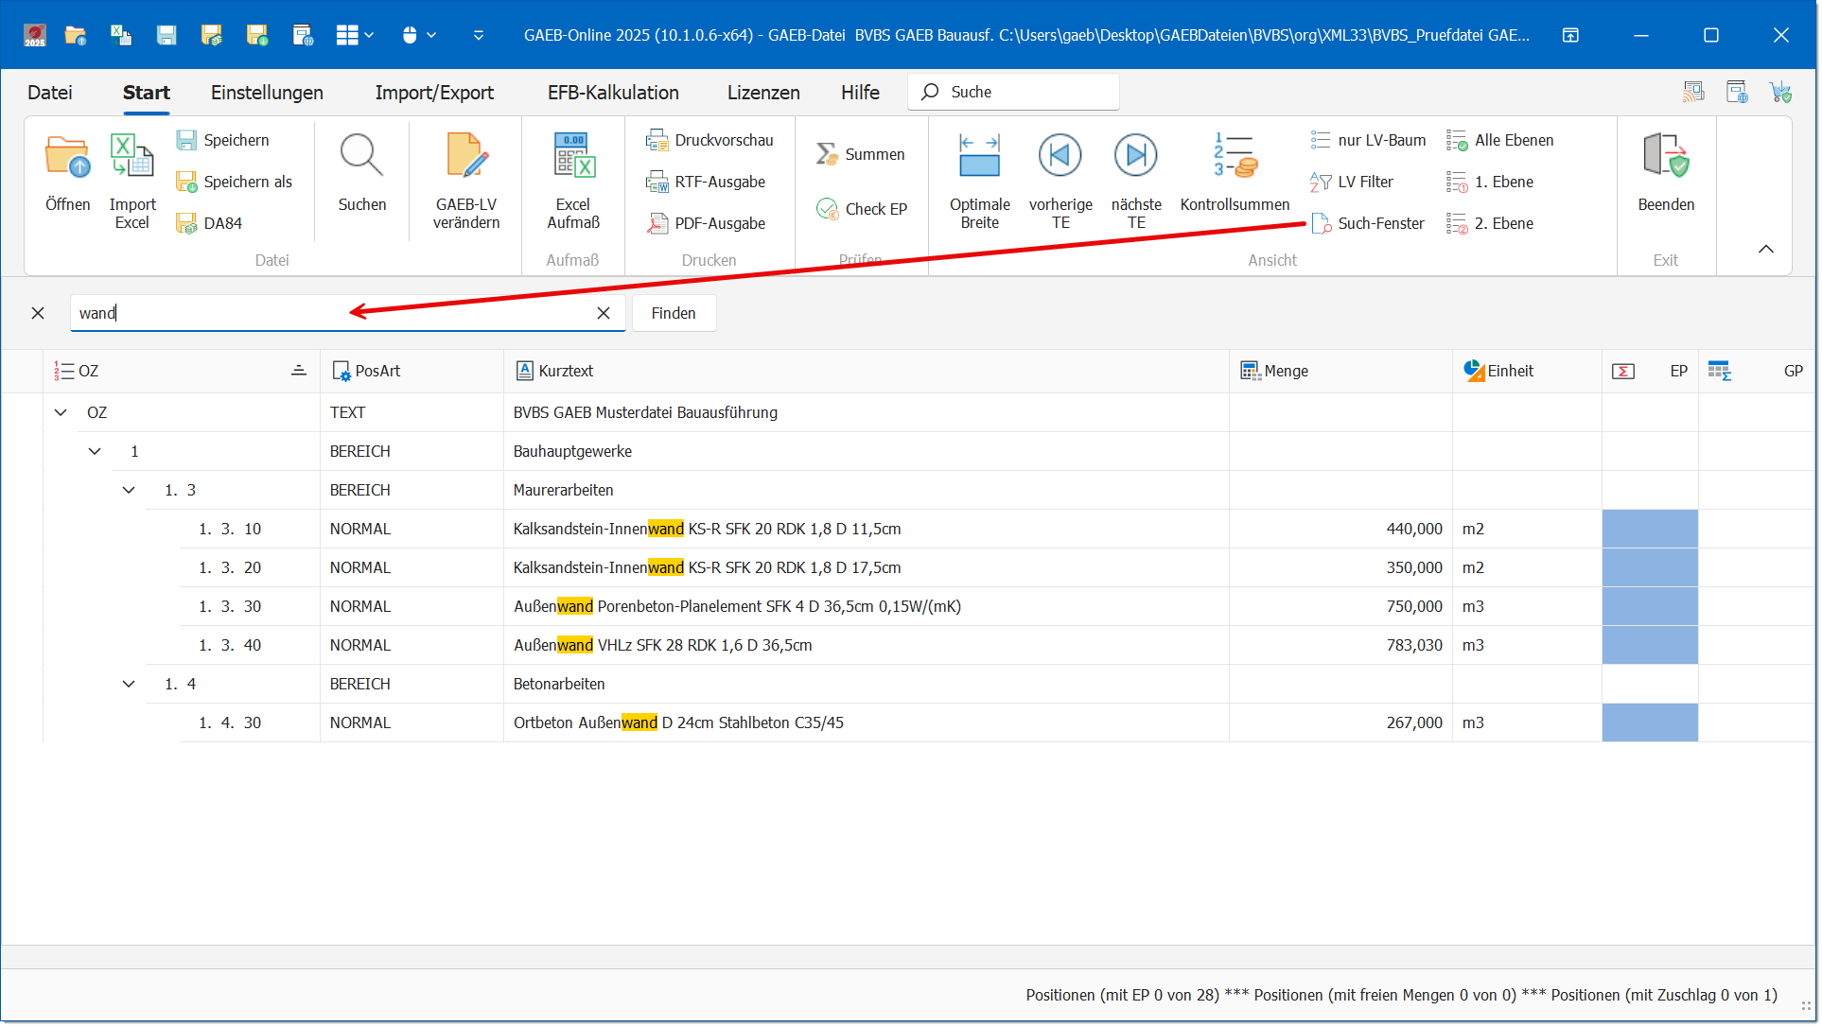Go to vorherige TE
This screenshot has height=1027, width=1822.
click(x=1060, y=156)
